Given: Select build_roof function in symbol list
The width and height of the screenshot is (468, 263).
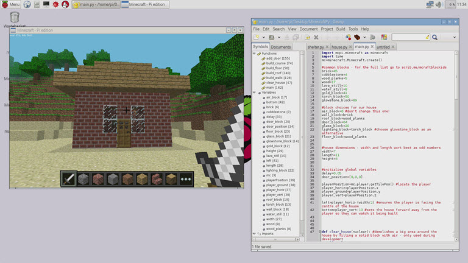Looking at the screenshot, I should click(x=278, y=73).
